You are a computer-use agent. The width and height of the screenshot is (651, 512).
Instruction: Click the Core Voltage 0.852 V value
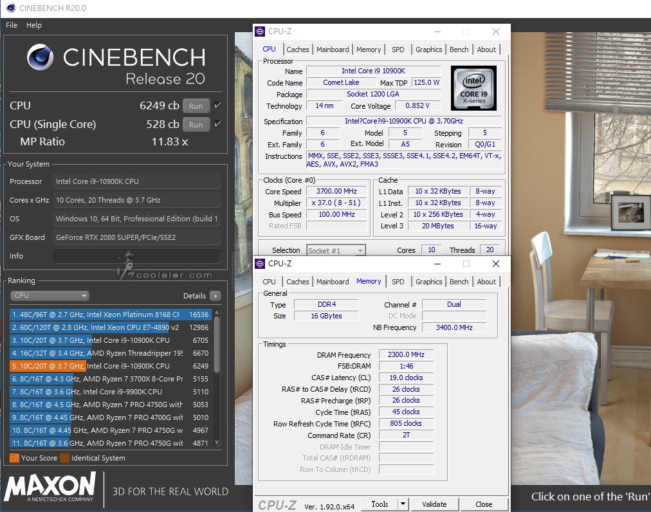pos(417,105)
